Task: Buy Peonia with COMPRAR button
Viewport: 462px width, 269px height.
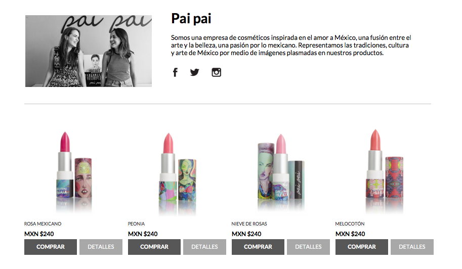Action: coord(154,247)
